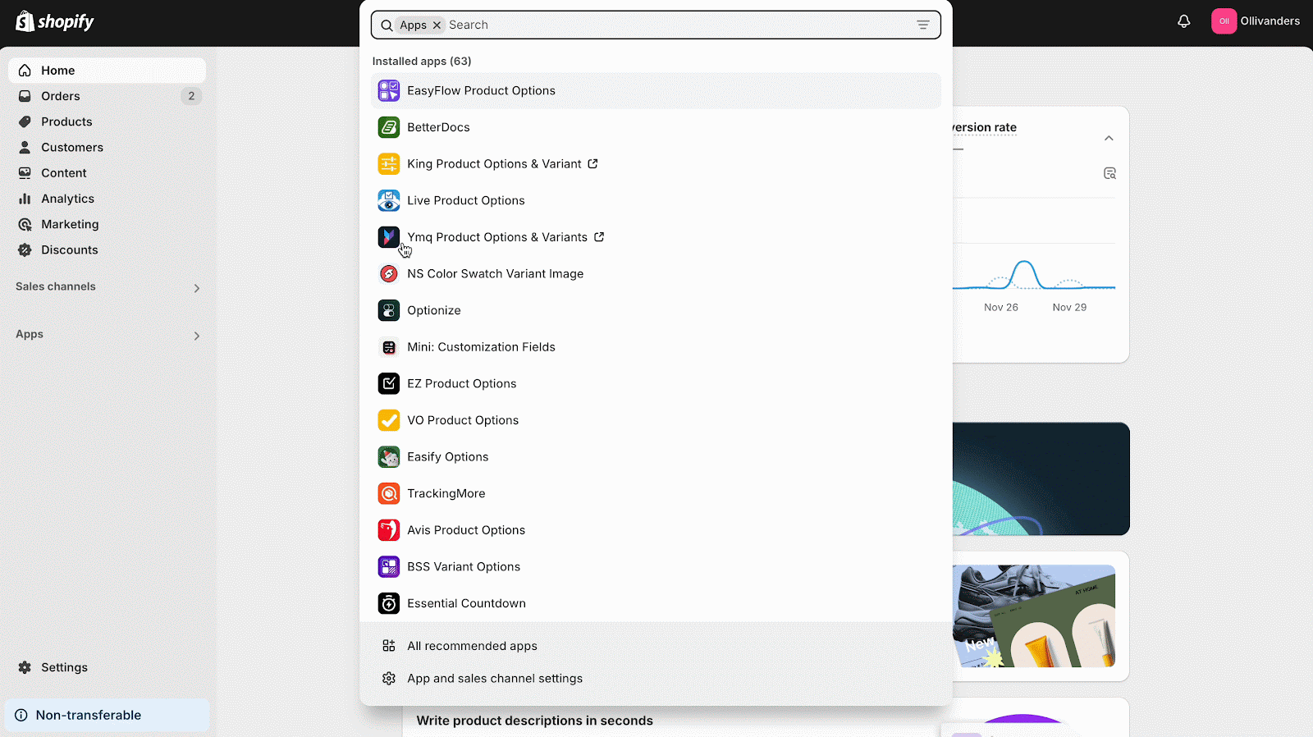Screen dimensions: 1313x737
Task: Select VO Product Options text
Action: pos(463,420)
